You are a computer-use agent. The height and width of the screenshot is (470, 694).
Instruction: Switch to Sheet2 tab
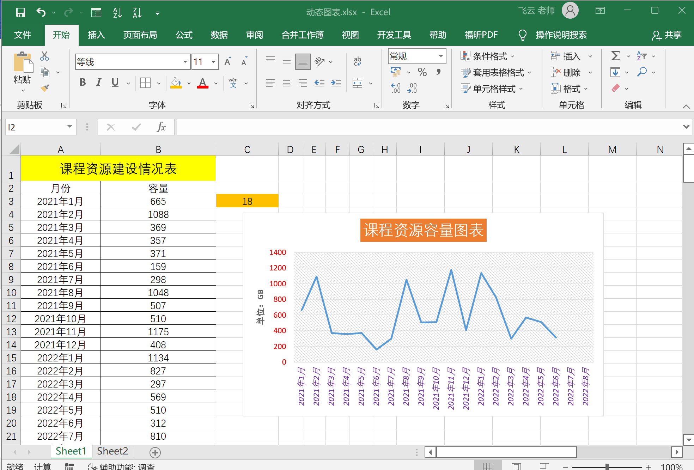tap(112, 451)
